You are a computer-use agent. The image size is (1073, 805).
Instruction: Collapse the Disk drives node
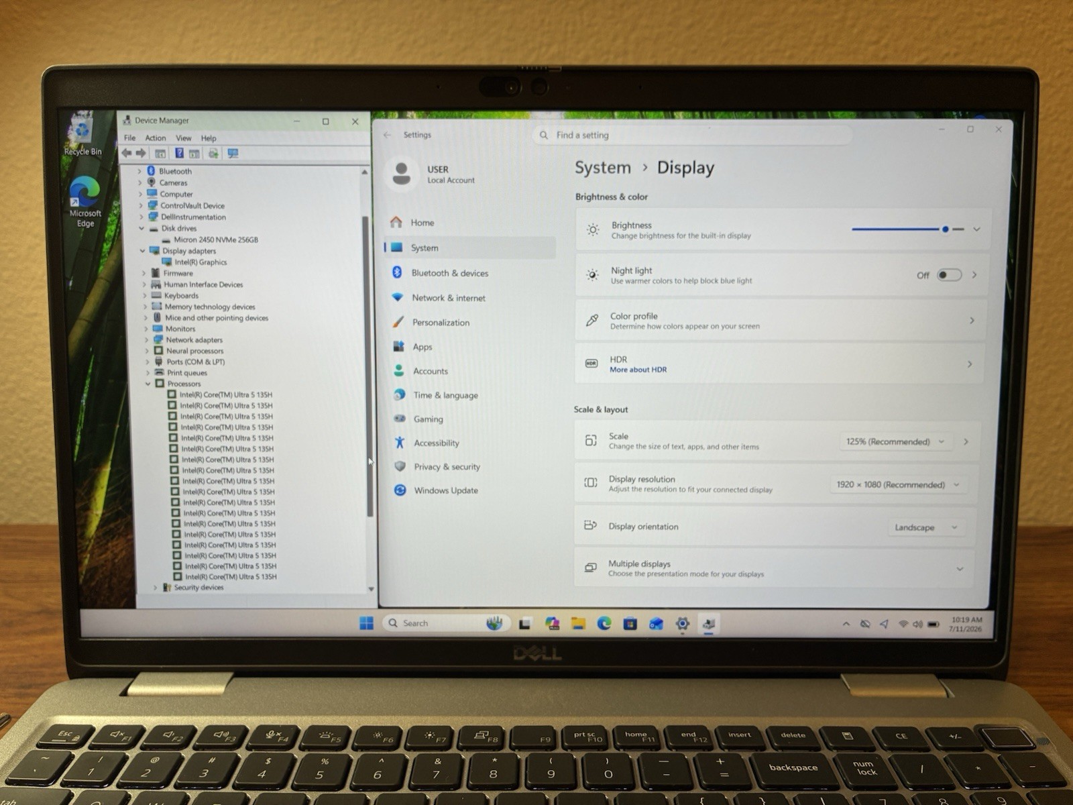coord(142,228)
